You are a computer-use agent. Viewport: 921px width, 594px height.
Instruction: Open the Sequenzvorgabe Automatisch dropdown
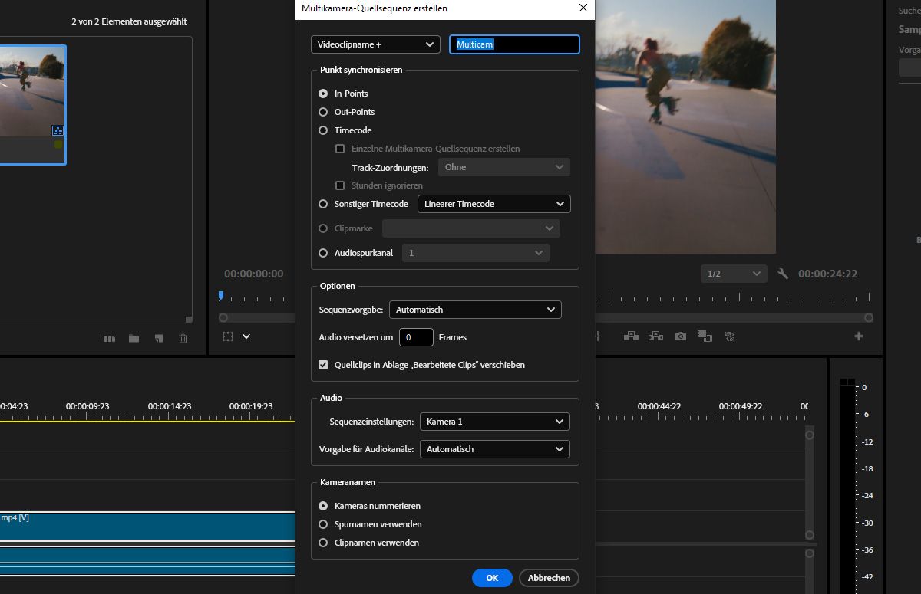(x=475, y=310)
